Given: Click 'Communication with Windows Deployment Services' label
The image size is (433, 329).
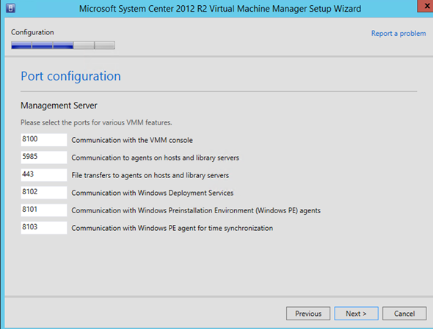Looking at the screenshot, I should pos(153,193).
